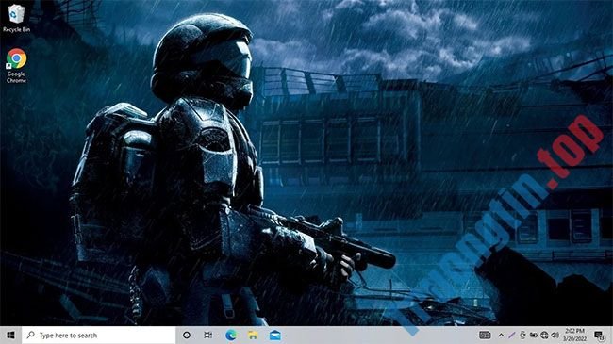The width and height of the screenshot is (613, 344).
Task: Open the network status tray icon
Action: (x=544, y=335)
